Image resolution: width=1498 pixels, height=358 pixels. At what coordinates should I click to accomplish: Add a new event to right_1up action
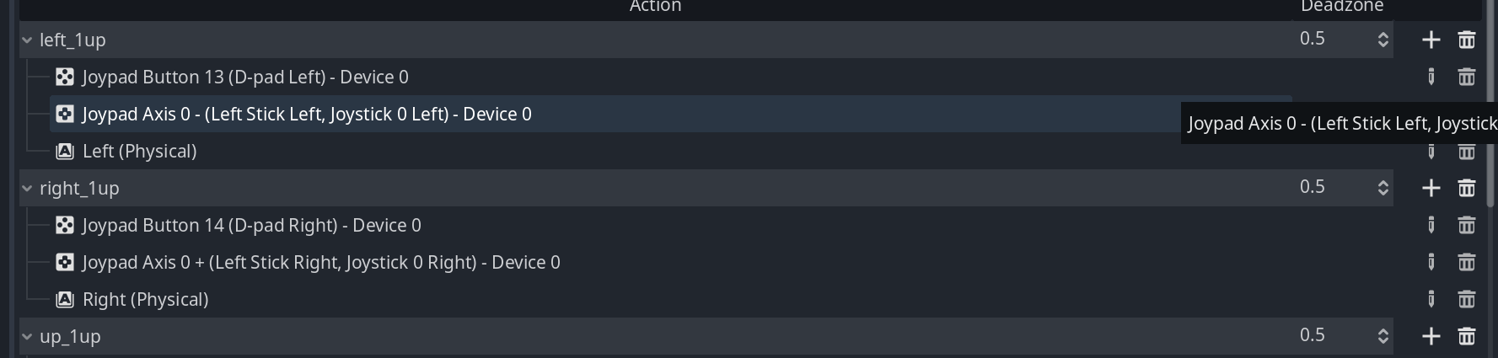pyautogui.click(x=1431, y=188)
